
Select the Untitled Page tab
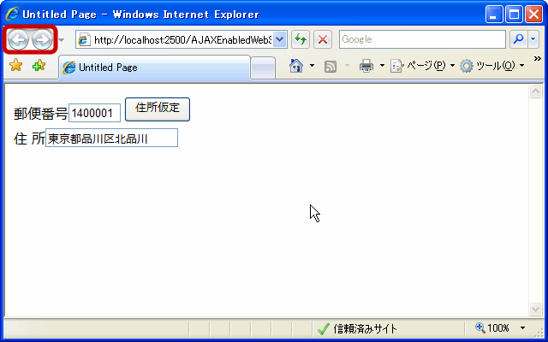(154, 68)
